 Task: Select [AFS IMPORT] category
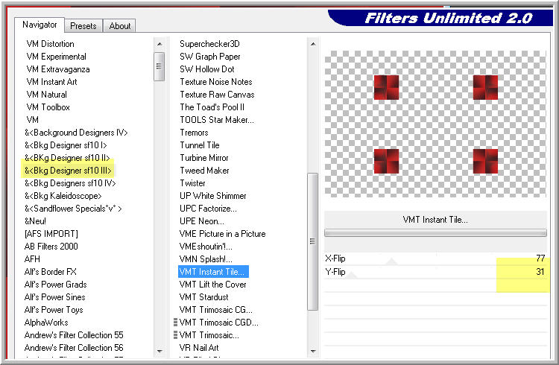51,234
